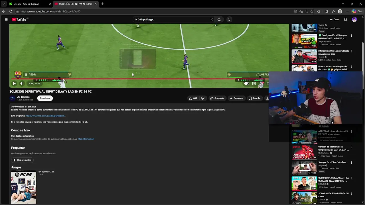Zoom out with the address bar magnifier
Viewport: 365px width, 205px height.
[x=306, y=11]
